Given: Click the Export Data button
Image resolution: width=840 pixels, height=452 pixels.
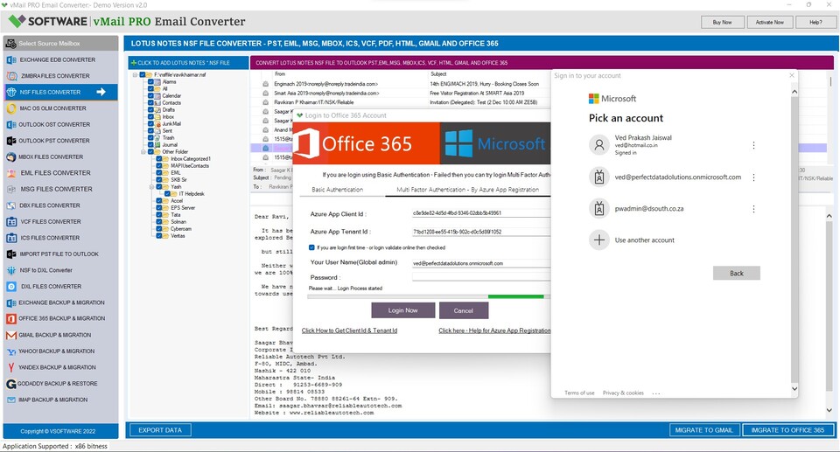Looking at the screenshot, I should [159, 430].
